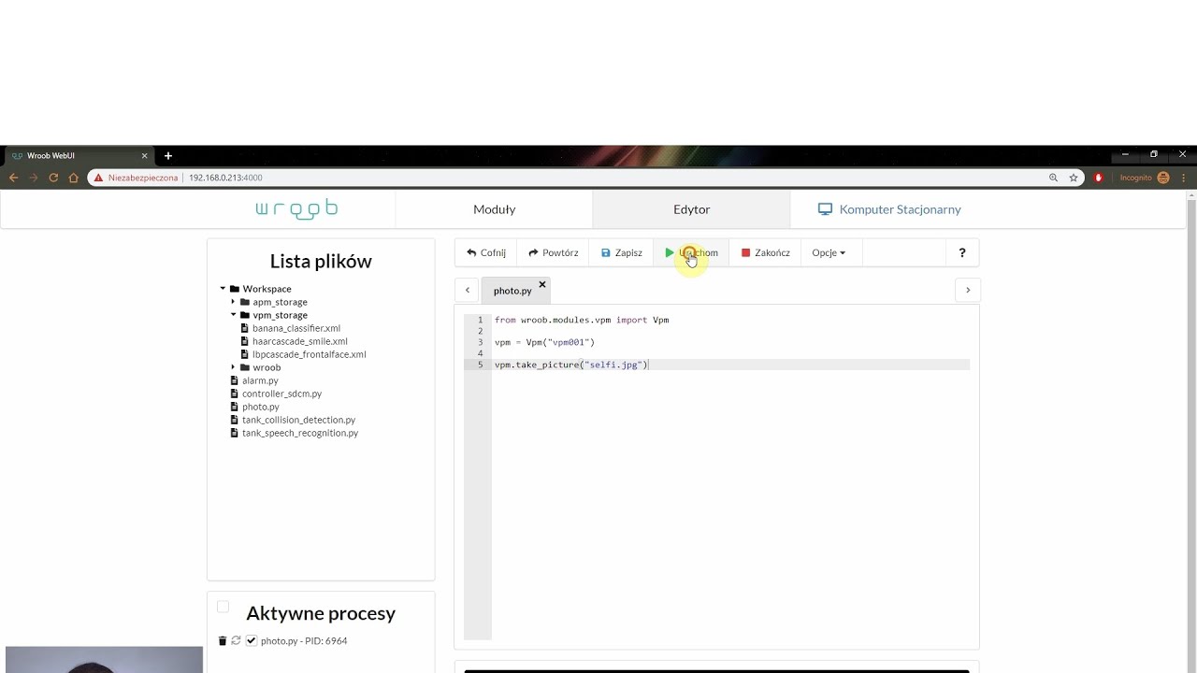
Task: Click the red extension icon
Action: point(1099,178)
